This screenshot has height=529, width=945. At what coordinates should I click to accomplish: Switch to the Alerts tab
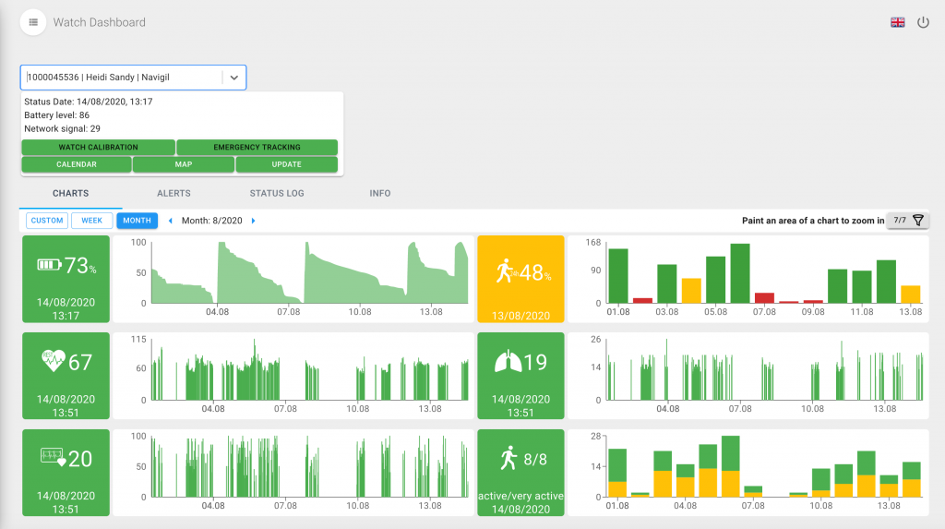[x=173, y=193]
